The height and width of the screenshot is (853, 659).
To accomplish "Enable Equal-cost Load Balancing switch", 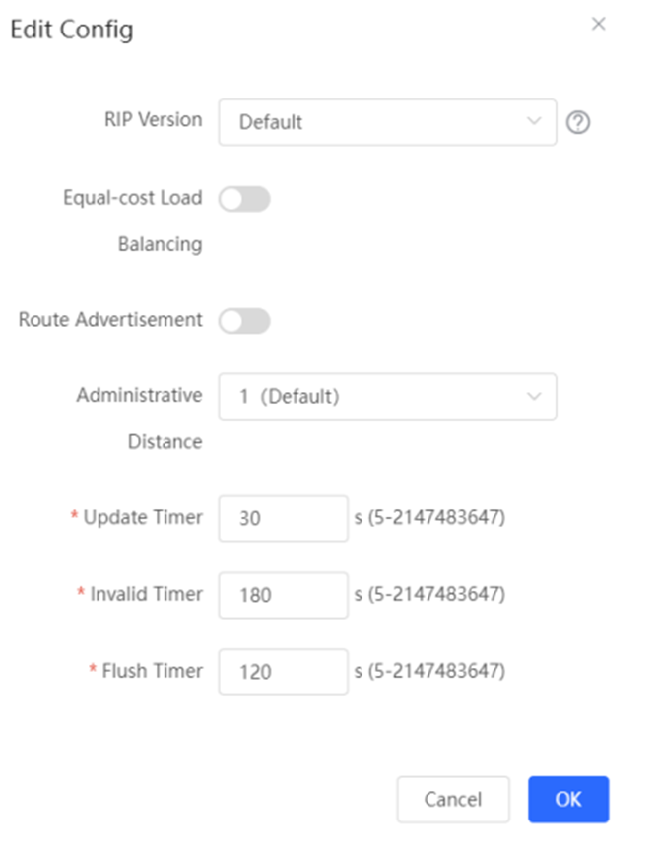I will (x=244, y=199).
